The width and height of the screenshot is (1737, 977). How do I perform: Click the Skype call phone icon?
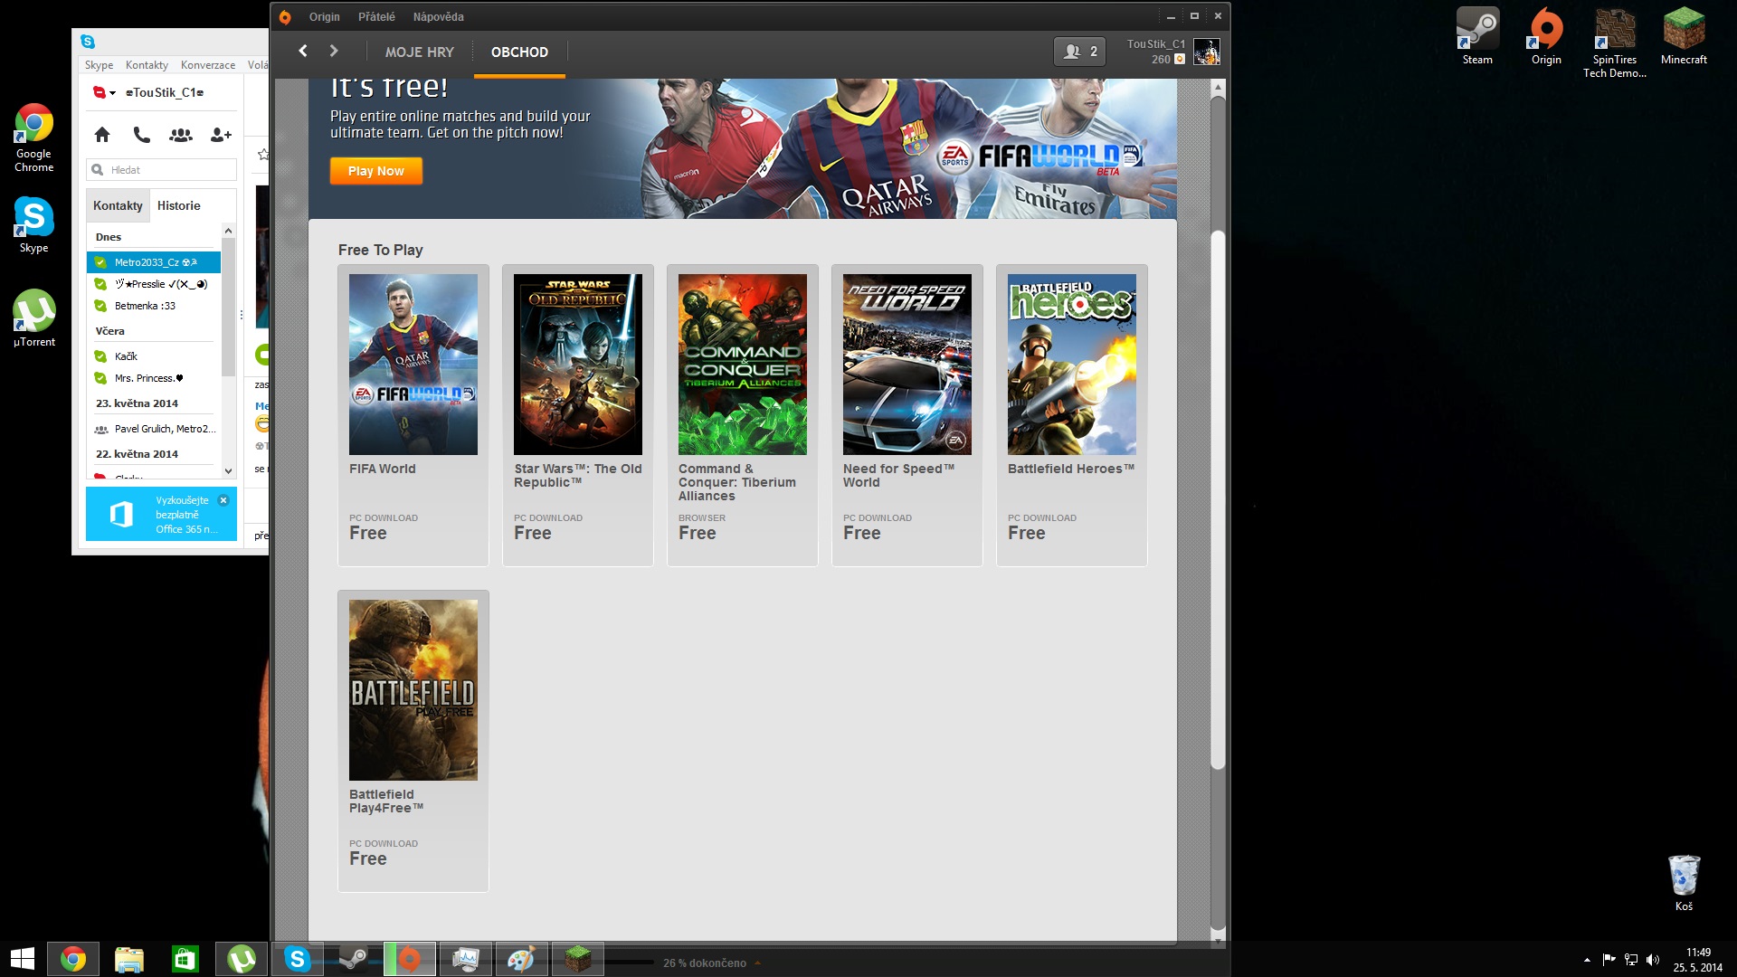coord(141,135)
